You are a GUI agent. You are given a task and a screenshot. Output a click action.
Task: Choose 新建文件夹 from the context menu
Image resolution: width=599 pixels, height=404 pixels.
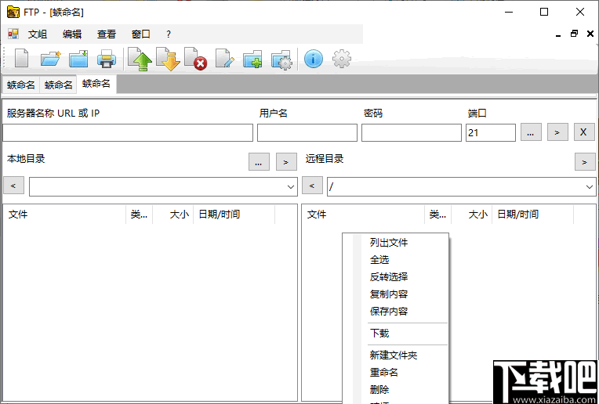point(395,355)
